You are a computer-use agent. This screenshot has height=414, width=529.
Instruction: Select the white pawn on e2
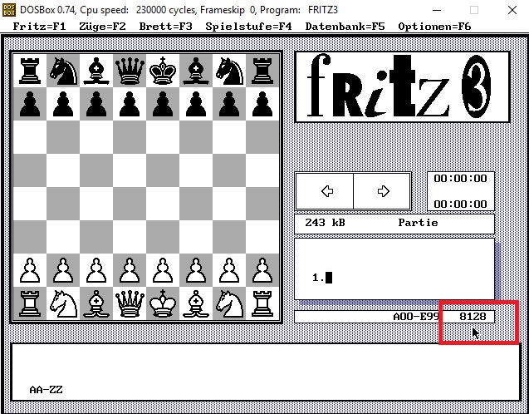coord(163,270)
